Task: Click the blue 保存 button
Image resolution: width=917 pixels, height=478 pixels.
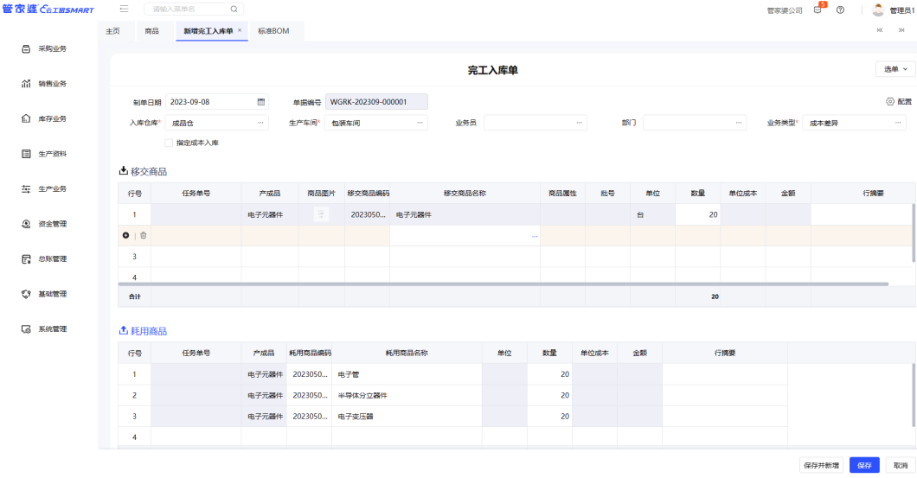Action: [863, 465]
